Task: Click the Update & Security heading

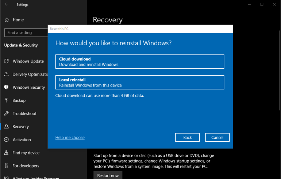Action: (x=21, y=45)
